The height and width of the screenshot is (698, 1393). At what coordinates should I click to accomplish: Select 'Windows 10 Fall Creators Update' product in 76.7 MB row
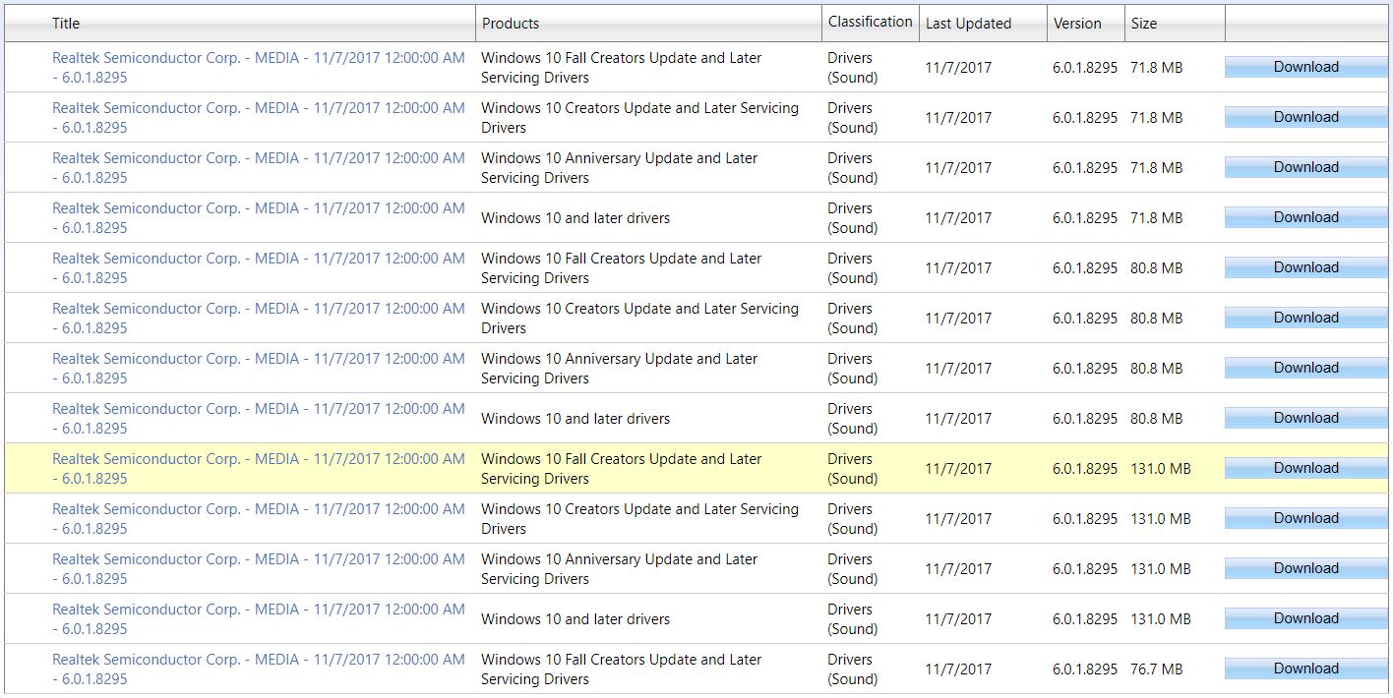point(622,669)
